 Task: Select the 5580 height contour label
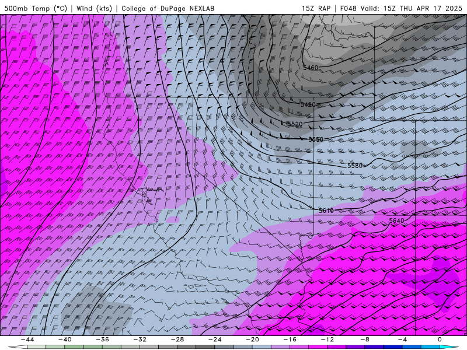click(x=355, y=166)
